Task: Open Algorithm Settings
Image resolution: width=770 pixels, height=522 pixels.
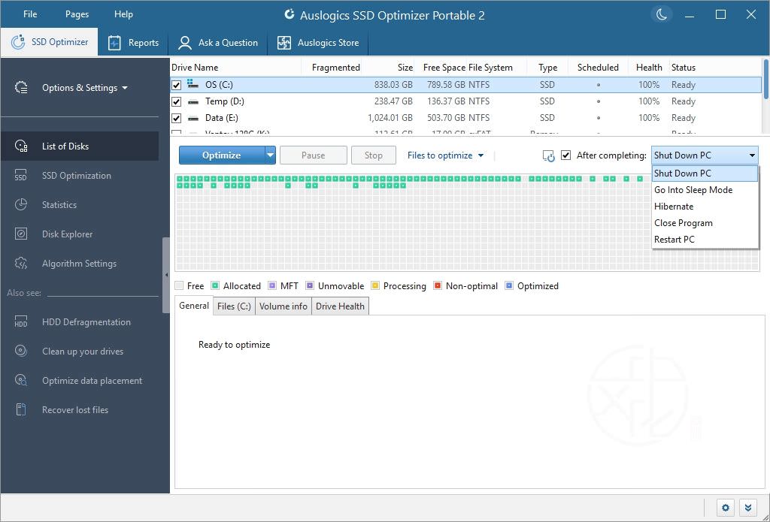Action: 78,263
